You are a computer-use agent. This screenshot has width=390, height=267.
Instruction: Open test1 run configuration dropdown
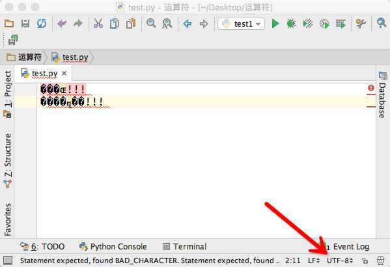point(241,24)
